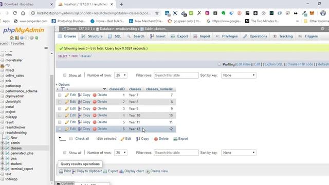Expand the Options link above the table
This screenshot has width=329, height=185.
[63, 84]
